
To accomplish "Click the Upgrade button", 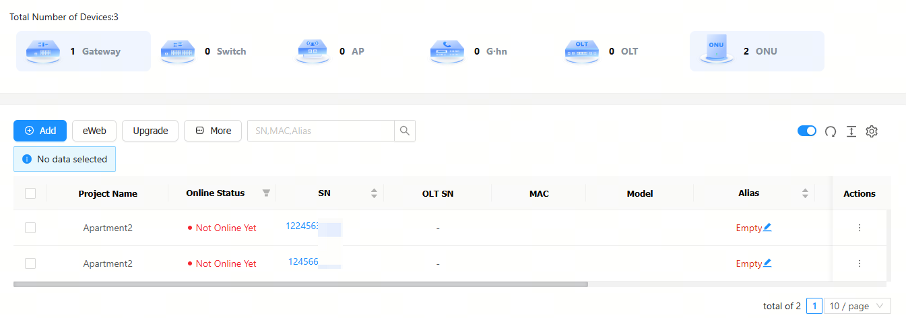I will [x=150, y=131].
